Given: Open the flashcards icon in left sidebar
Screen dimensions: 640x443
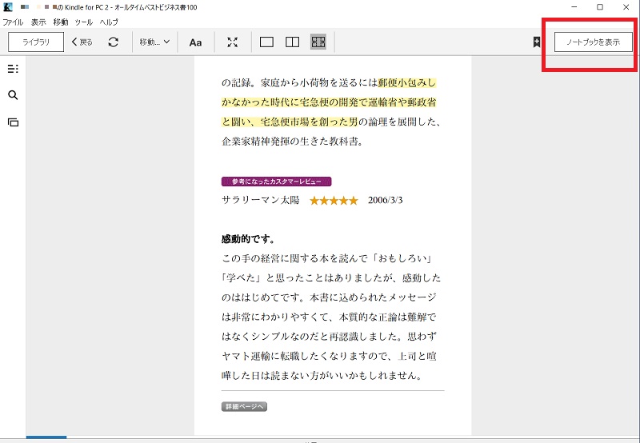Looking at the screenshot, I should (x=13, y=122).
